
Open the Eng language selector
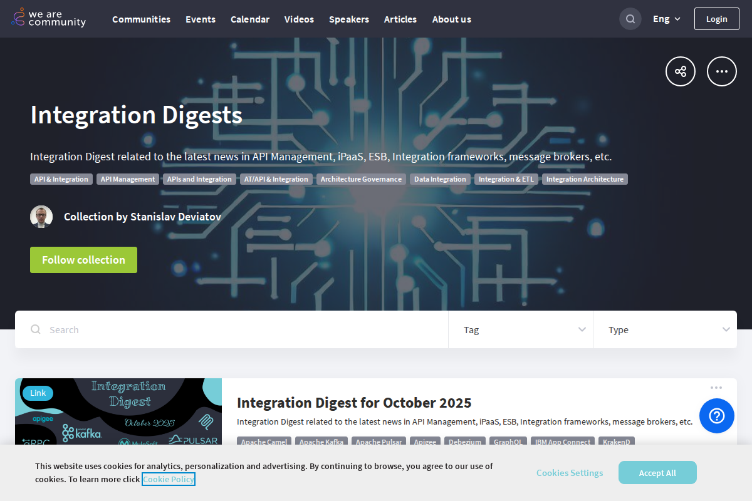click(x=666, y=19)
